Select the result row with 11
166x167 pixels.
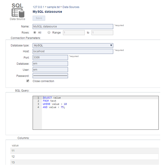point(84,151)
